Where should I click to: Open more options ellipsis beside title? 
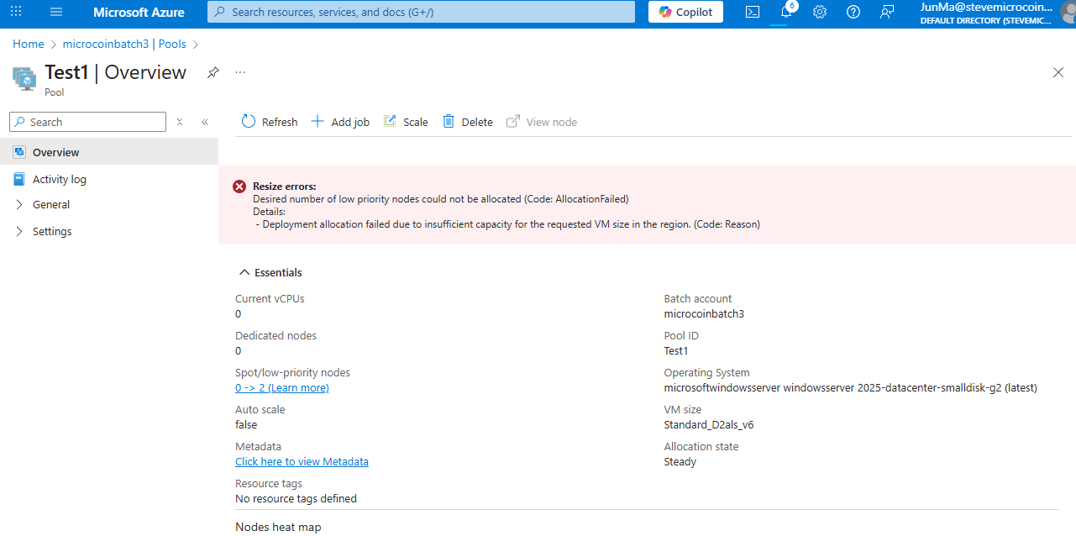[x=240, y=72]
